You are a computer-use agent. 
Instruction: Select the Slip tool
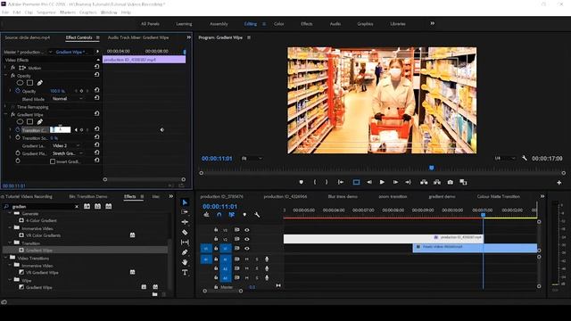185,242
